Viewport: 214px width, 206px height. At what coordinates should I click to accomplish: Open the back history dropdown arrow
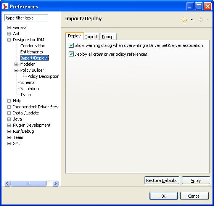tap(191, 20)
